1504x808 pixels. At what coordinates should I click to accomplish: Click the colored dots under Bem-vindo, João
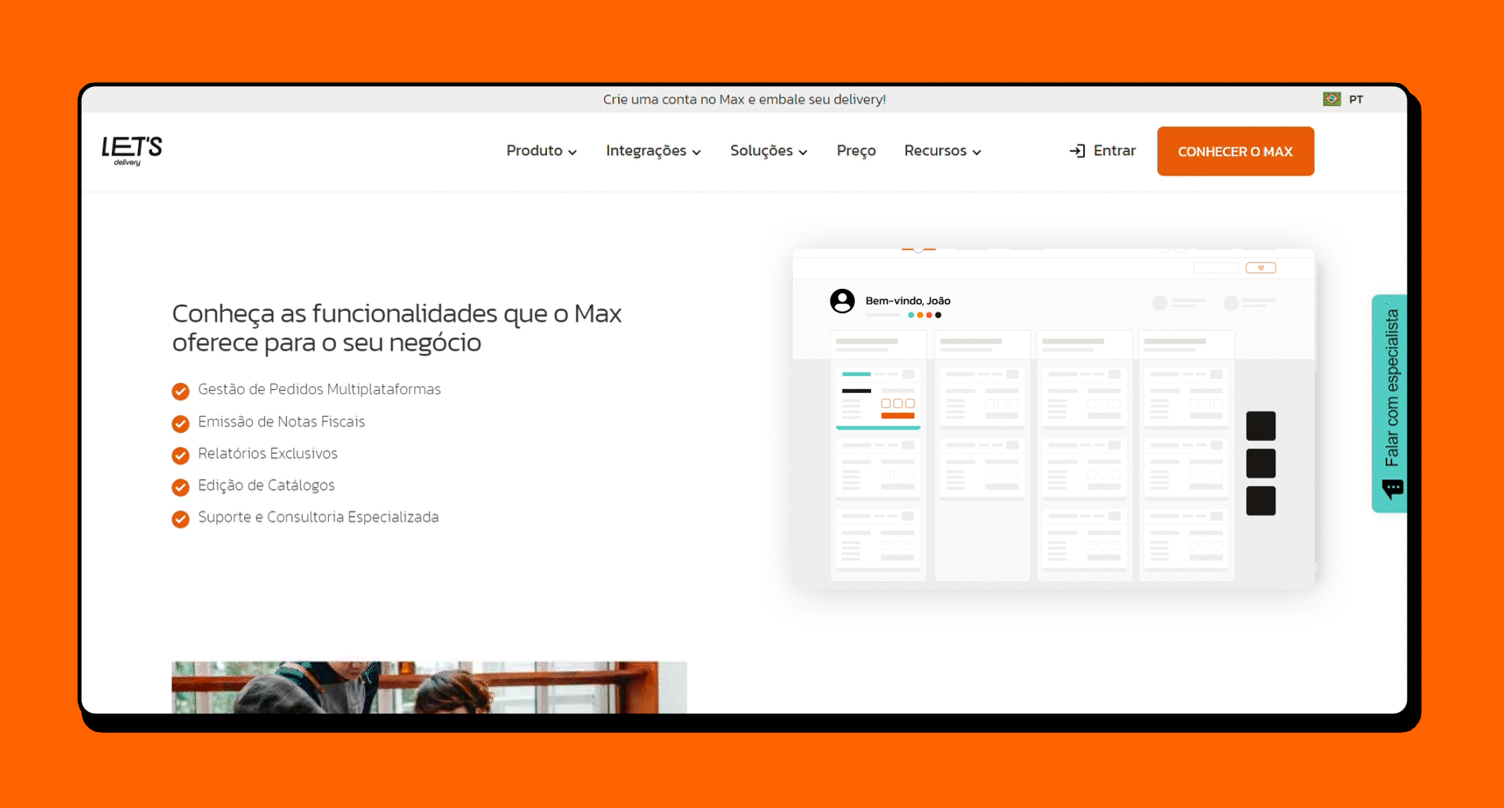click(924, 315)
